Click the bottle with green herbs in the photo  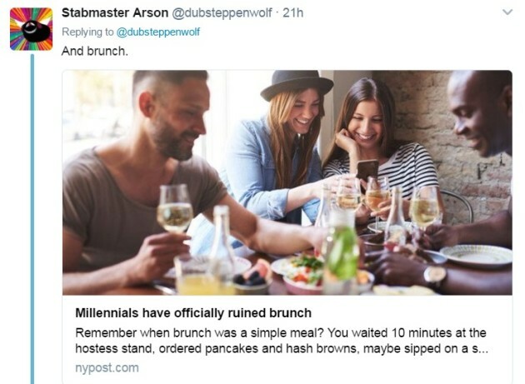tap(341, 251)
